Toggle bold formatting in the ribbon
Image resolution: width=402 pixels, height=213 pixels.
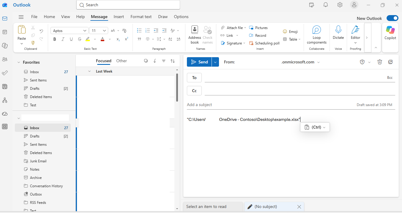pos(54,39)
